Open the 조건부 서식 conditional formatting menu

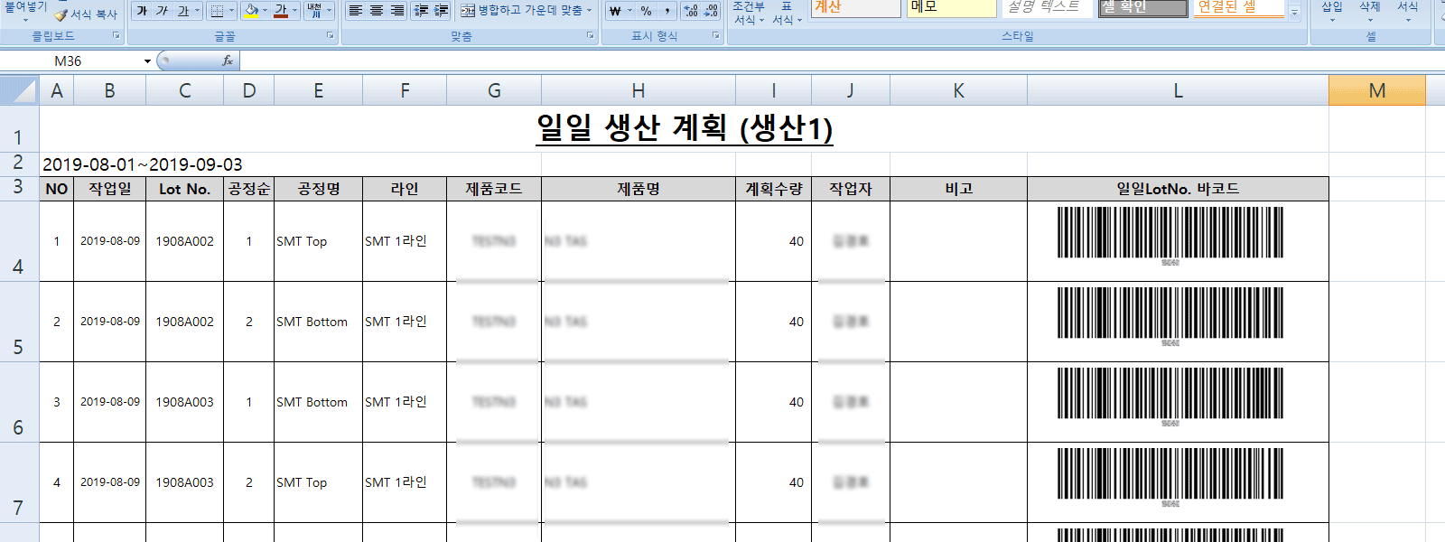coord(749,12)
